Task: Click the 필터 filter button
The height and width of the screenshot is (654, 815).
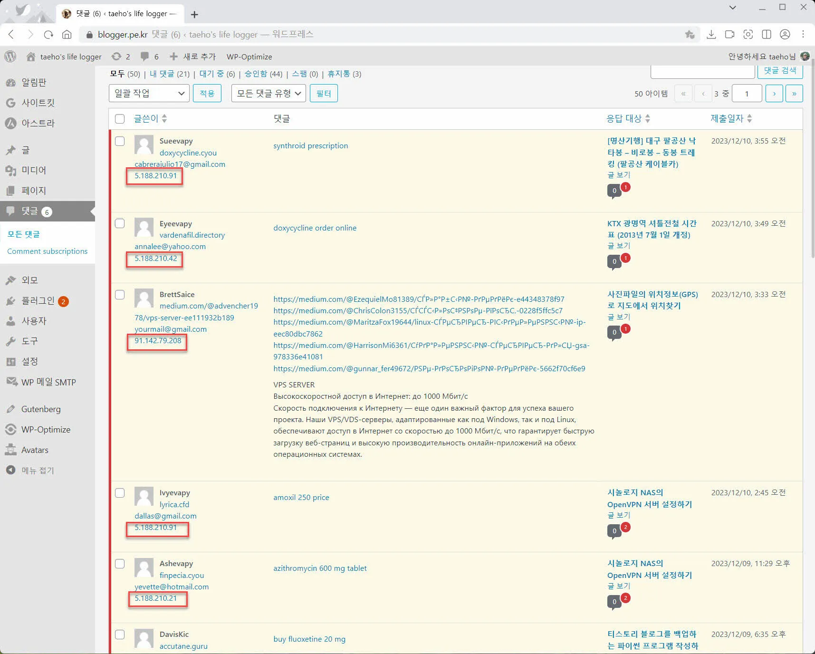Action: (x=324, y=93)
